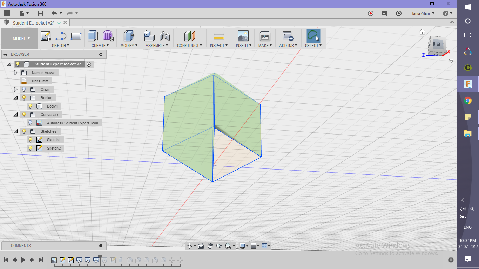Open Grid and Snaps settings
The width and height of the screenshot is (479, 269).
click(x=255, y=246)
